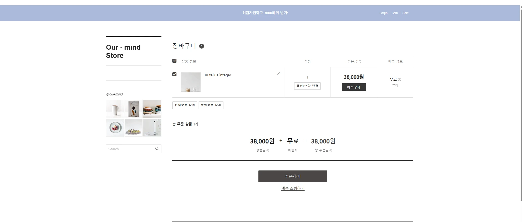
Task: Click the 옵션/수량 변경 button
Action: coord(307,86)
